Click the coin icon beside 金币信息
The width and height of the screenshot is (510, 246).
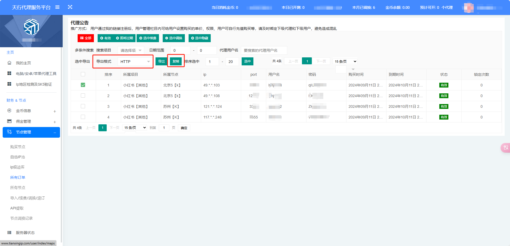[x=9, y=110]
